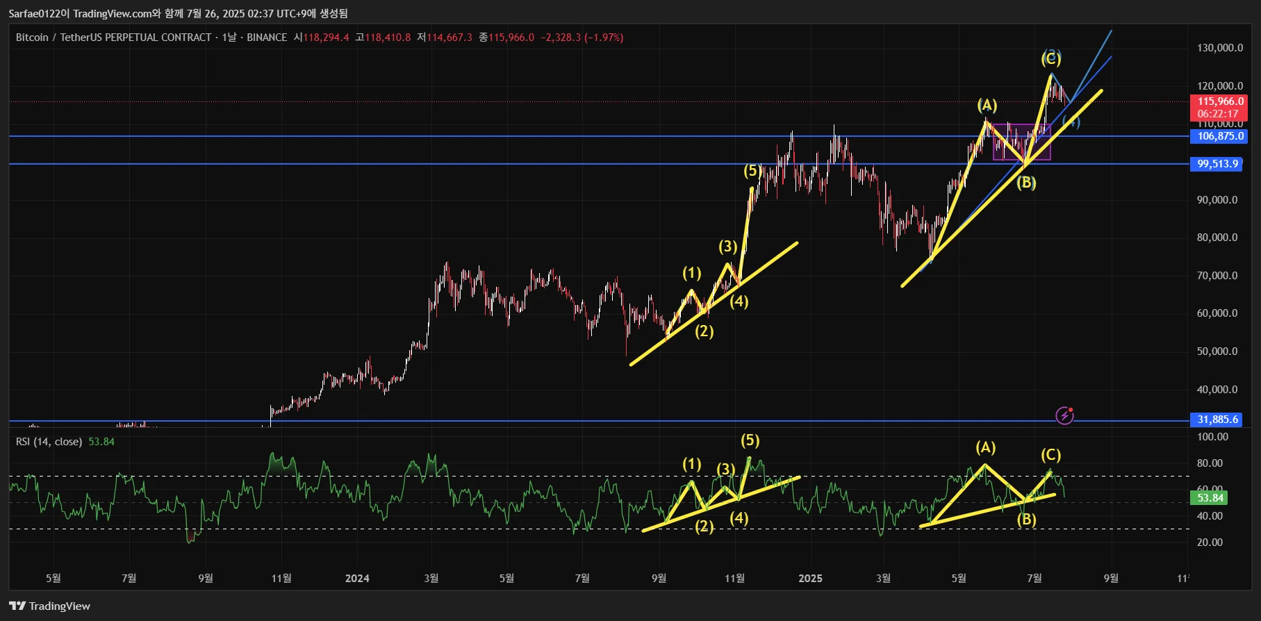Select the (5) wave label on the price chart

(751, 171)
